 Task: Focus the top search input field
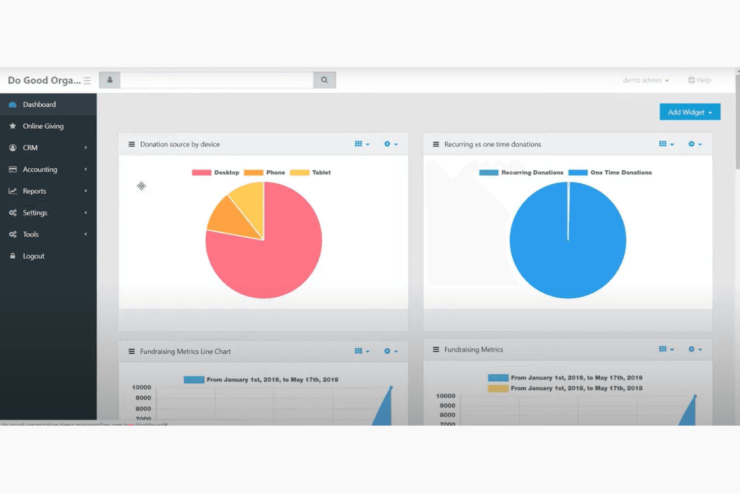click(216, 80)
